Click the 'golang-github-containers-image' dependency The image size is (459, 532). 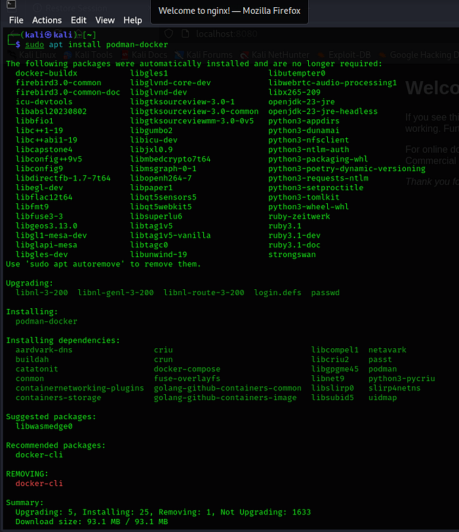226,398
